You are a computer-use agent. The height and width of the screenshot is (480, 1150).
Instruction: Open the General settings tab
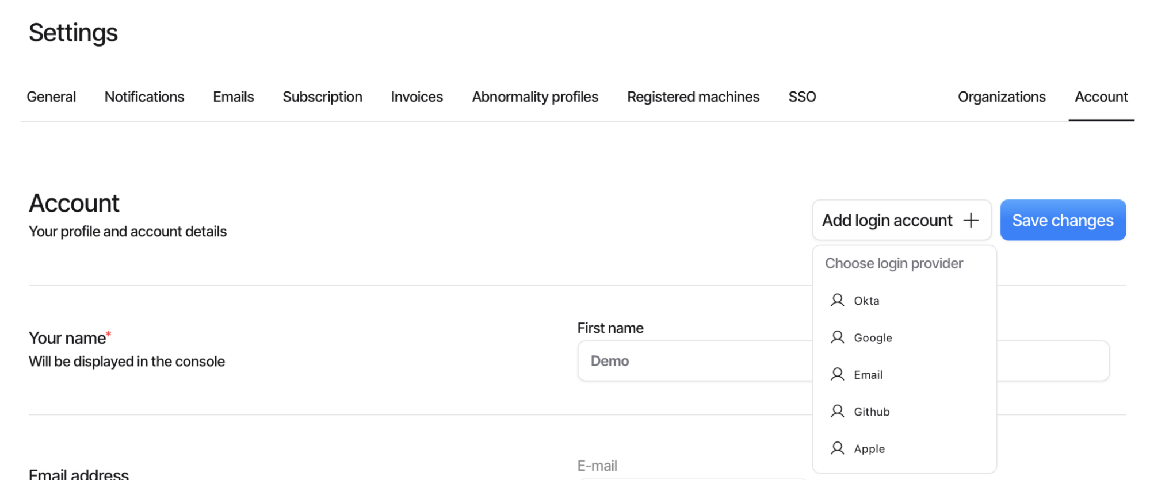pos(51,97)
